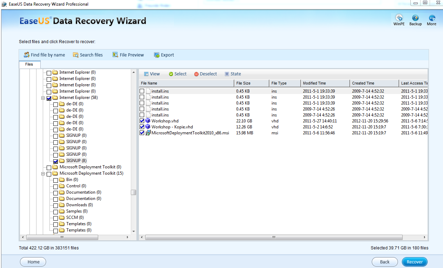Open File Preview

(128, 55)
